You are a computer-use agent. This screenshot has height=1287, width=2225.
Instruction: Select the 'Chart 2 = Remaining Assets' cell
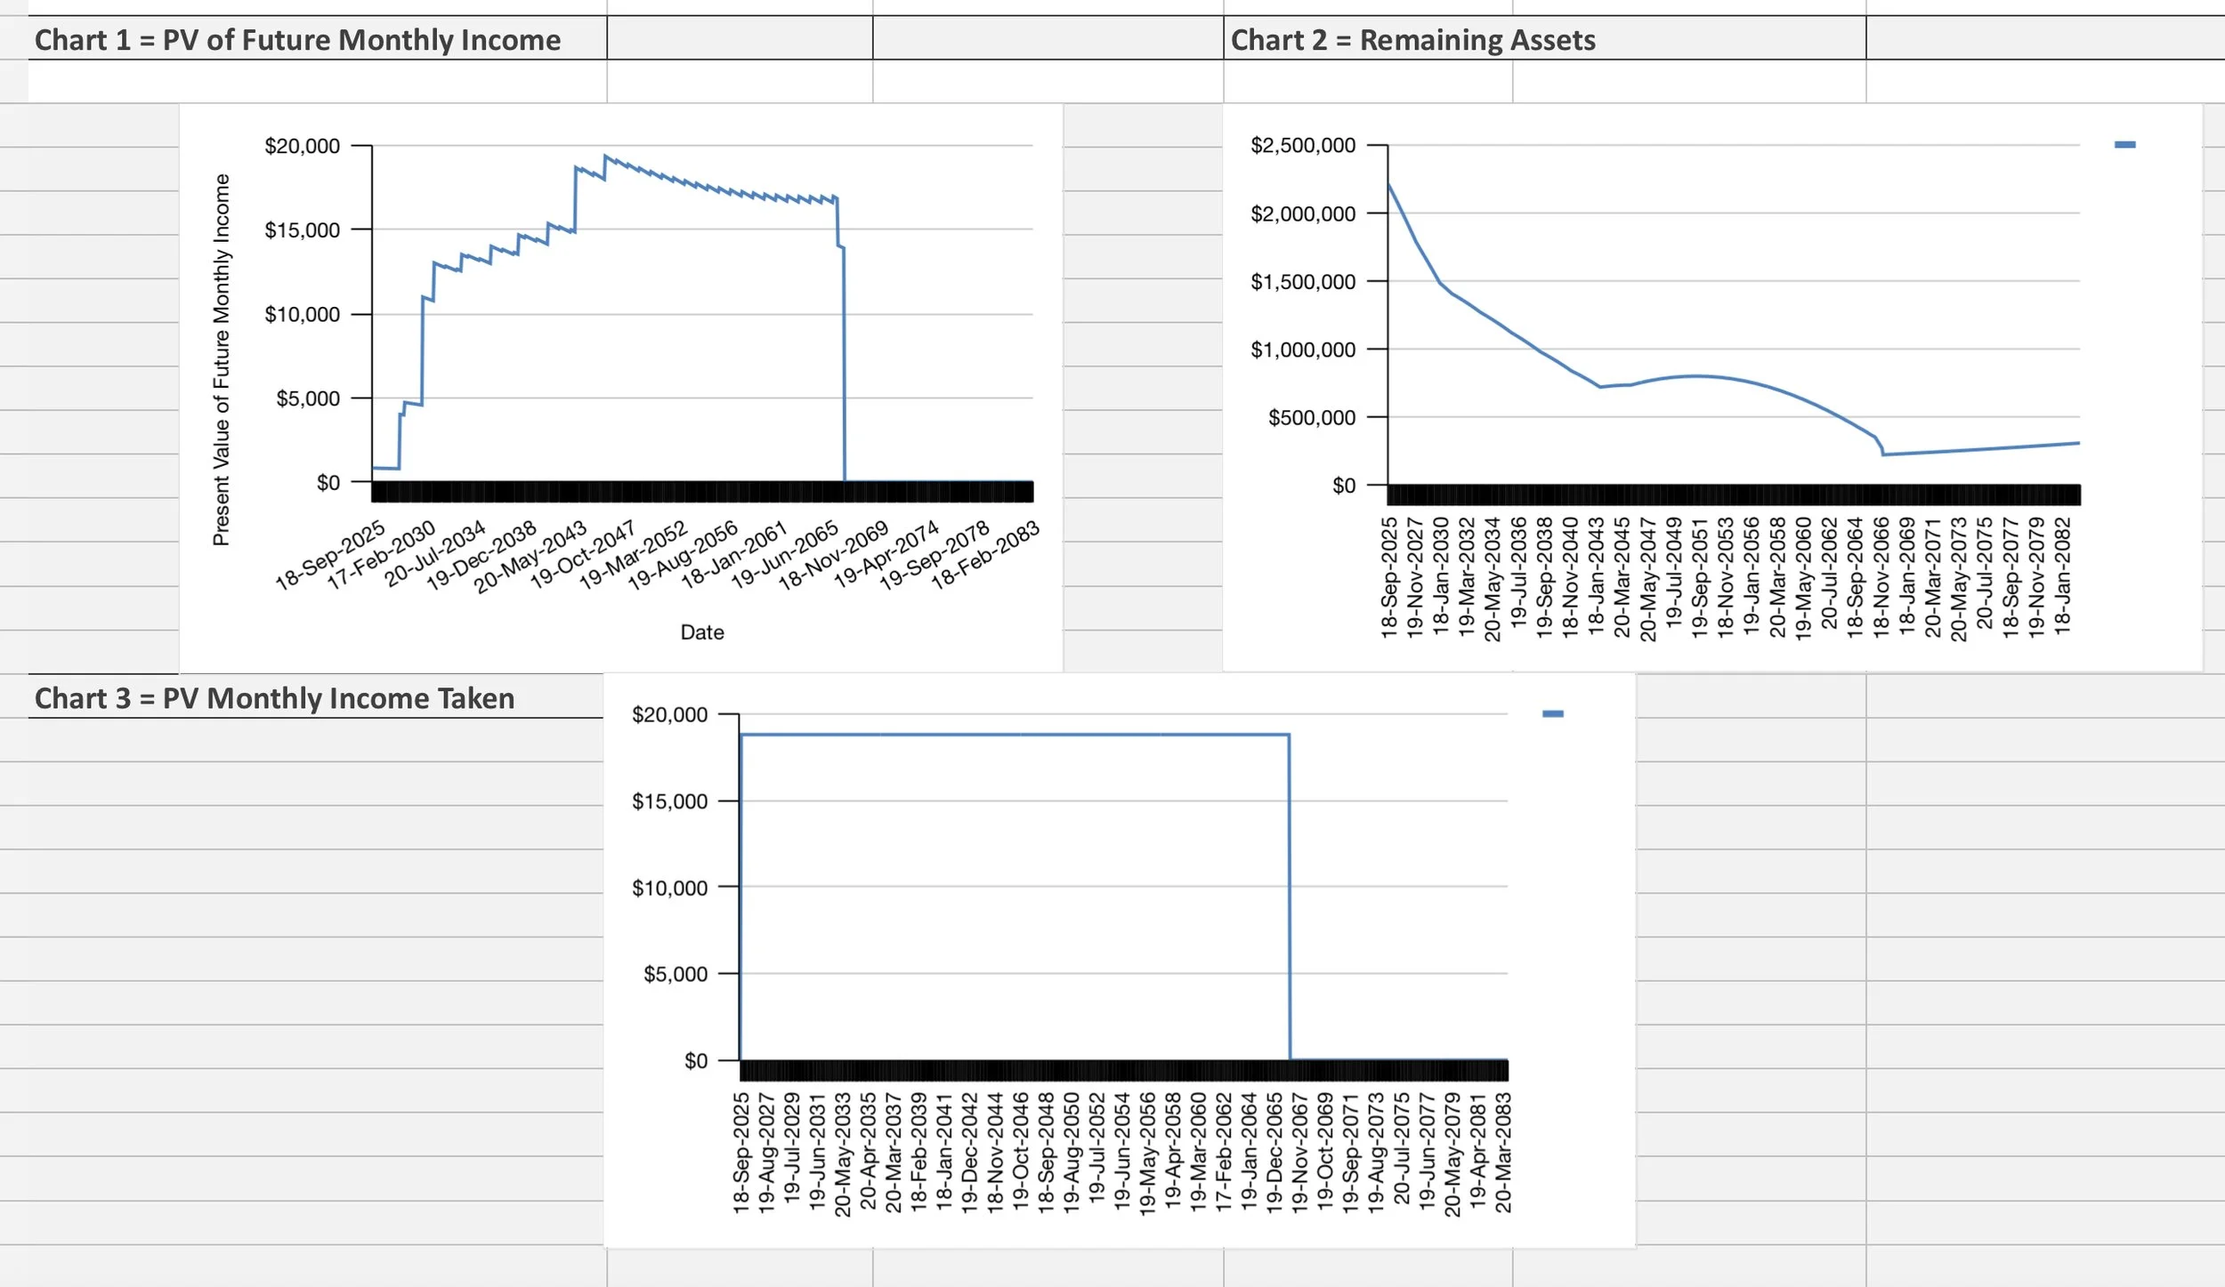(x=1412, y=40)
